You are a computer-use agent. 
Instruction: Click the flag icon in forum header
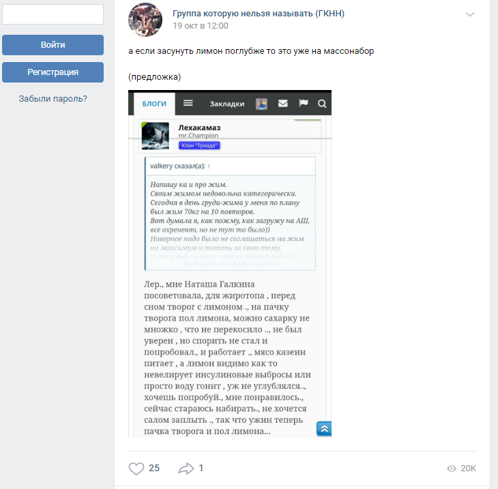(304, 104)
